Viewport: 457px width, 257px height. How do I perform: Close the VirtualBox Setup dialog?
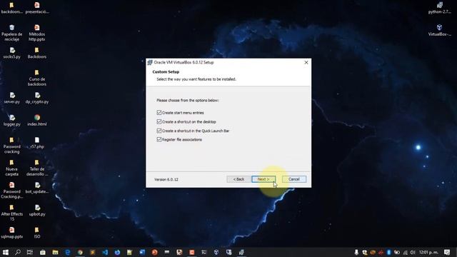coord(306,62)
